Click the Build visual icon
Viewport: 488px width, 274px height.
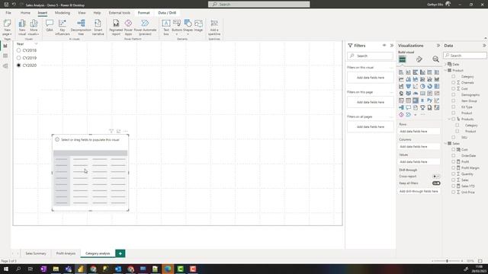click(x=403, y=59)
